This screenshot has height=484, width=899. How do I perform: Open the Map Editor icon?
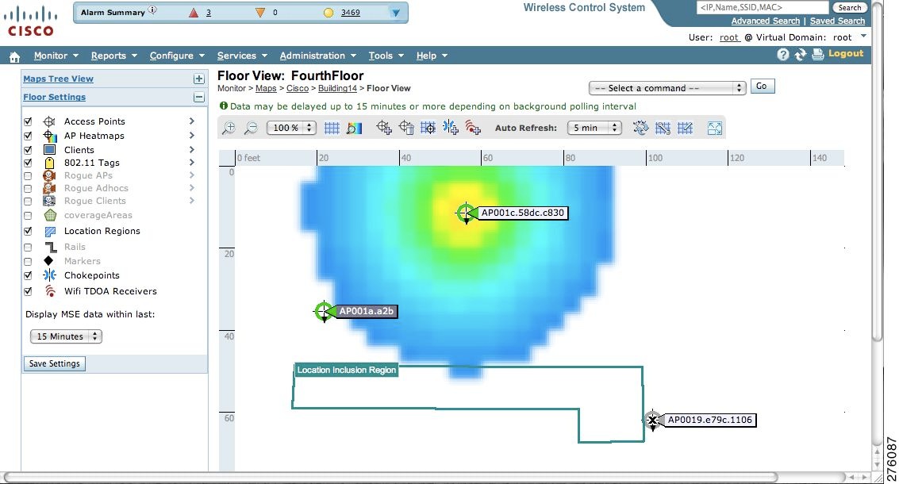coord(685,128)
